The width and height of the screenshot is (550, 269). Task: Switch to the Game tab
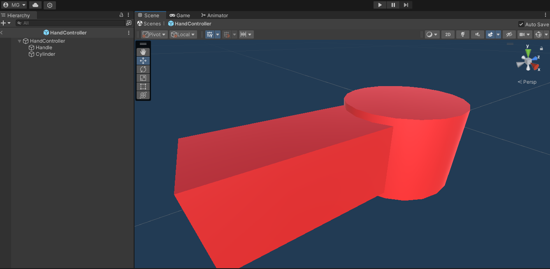(180, 15)
